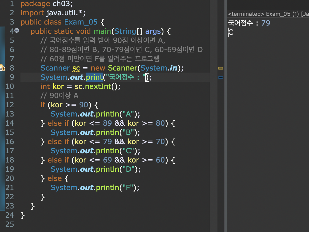Click the number 70 on line 16
The width and height of the screenshot is (309, 232).
pyautogui.click(x=160, y=142)
